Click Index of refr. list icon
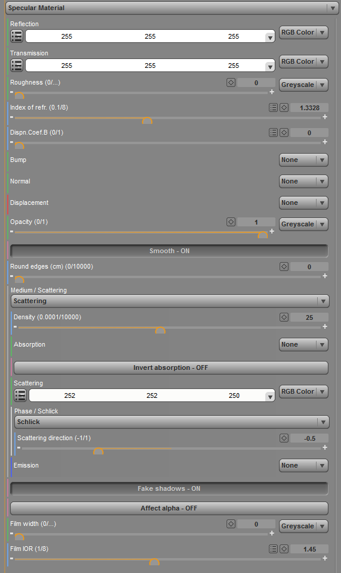Image resolution: width=341 pixels, height=573 pixels. (273, 107)
